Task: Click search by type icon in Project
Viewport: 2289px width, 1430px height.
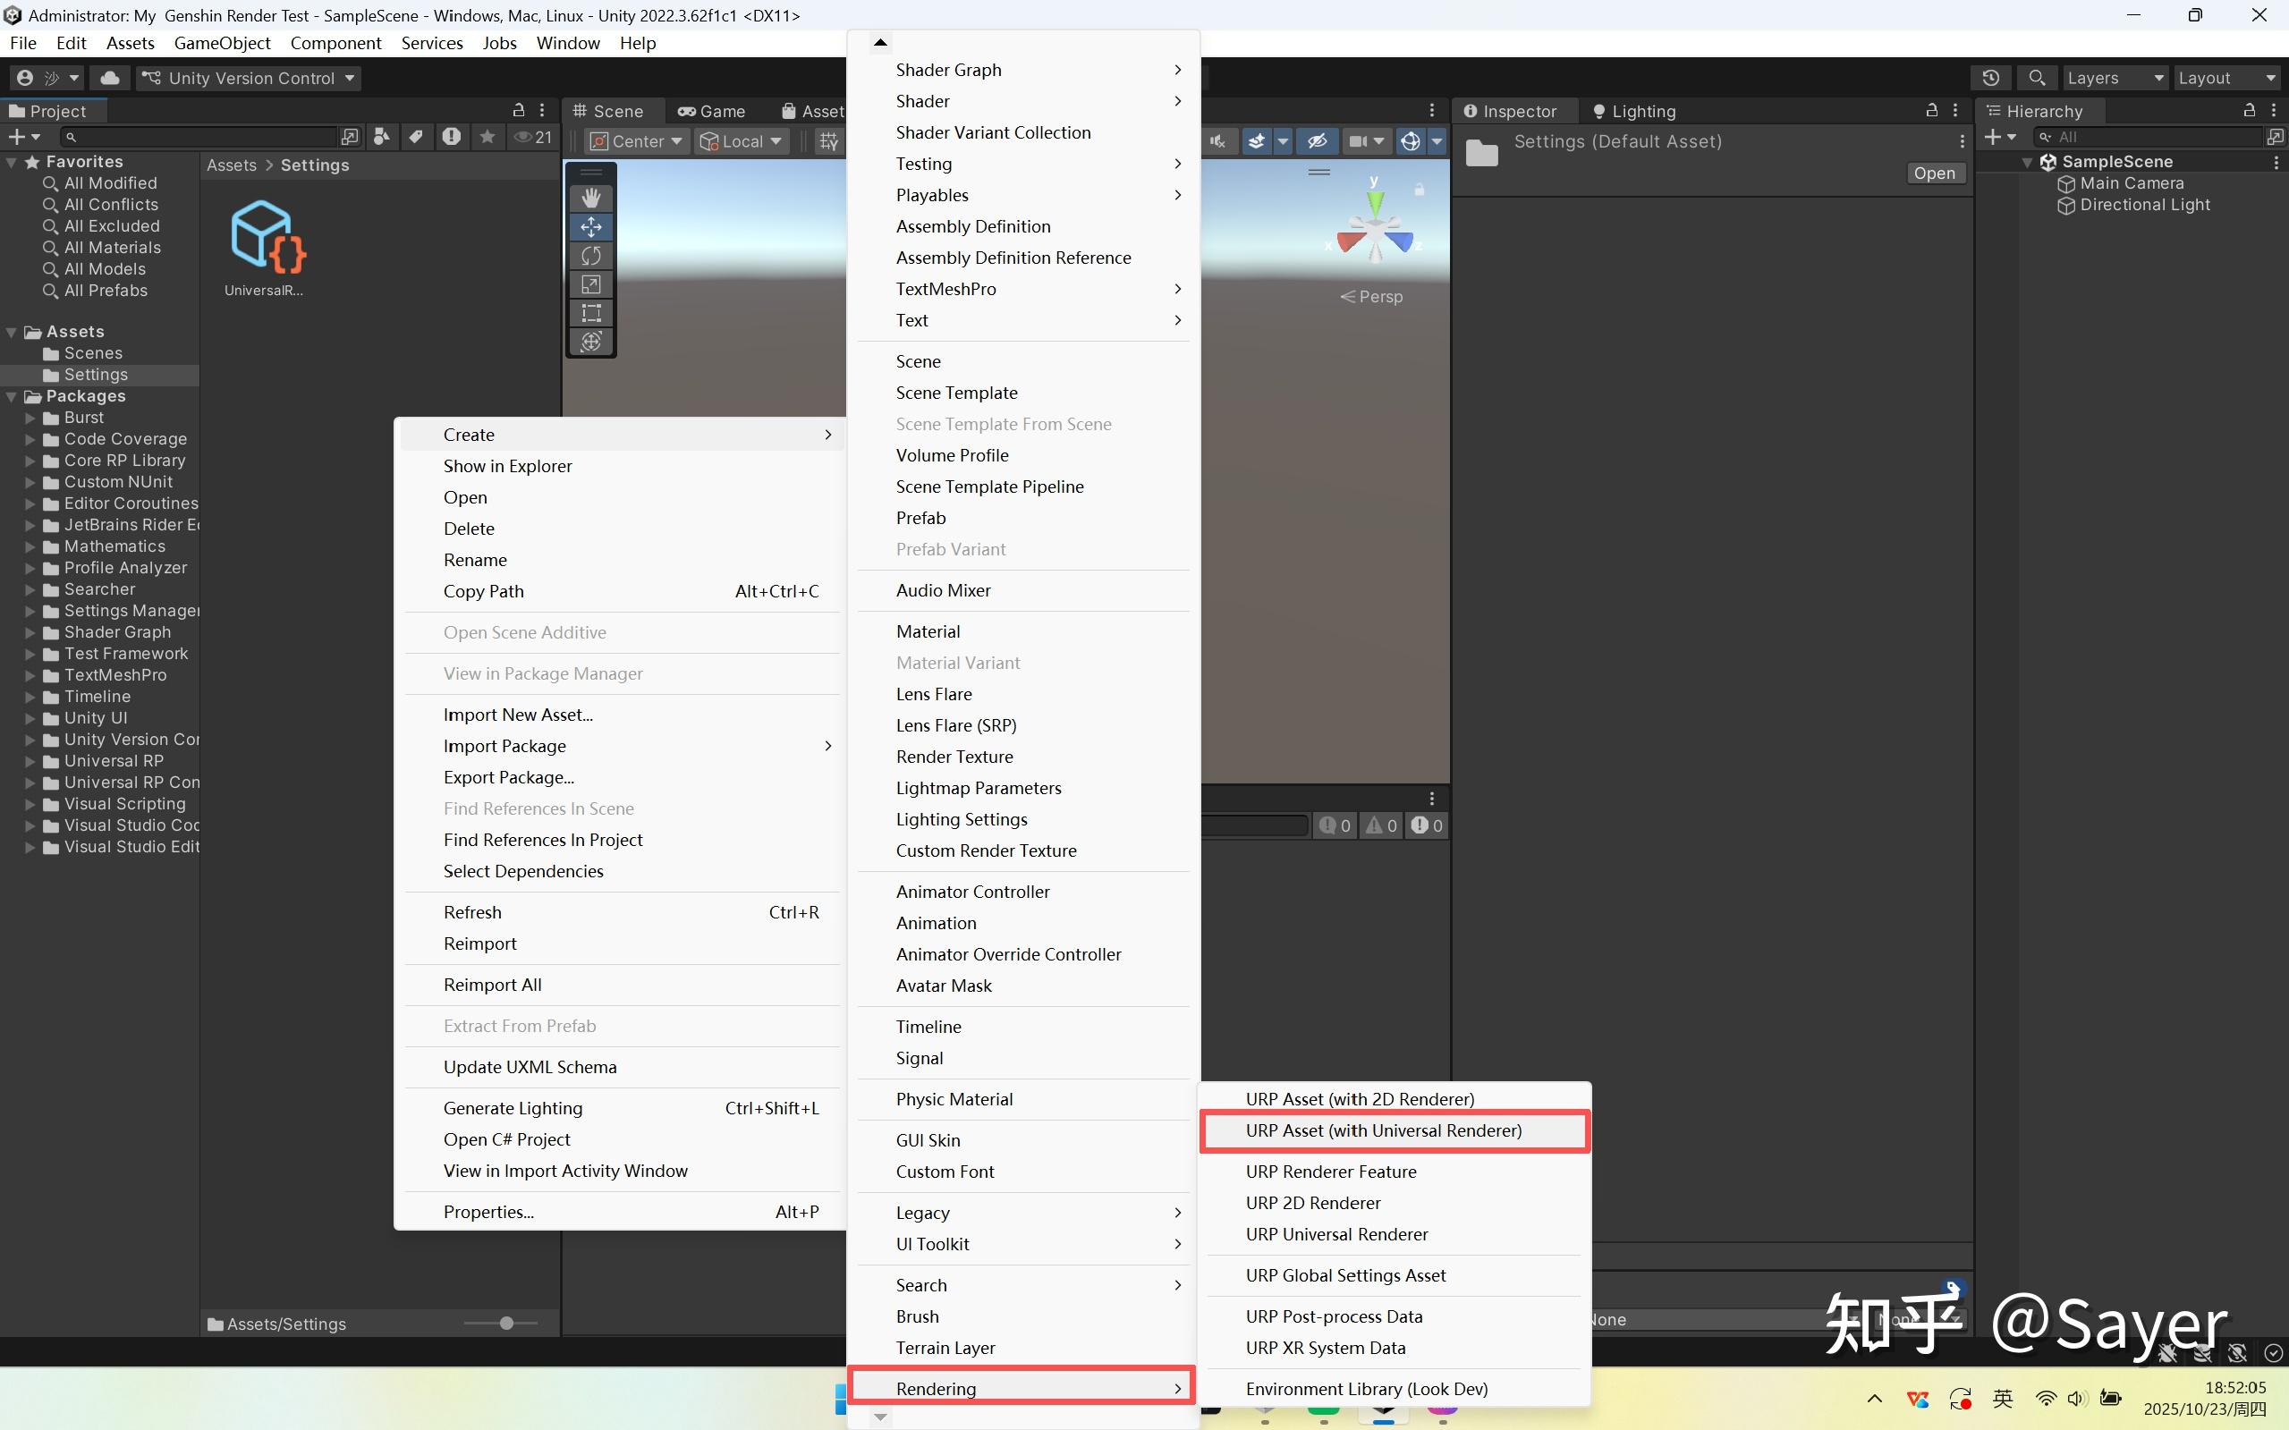Action: (x=382, y=137)
